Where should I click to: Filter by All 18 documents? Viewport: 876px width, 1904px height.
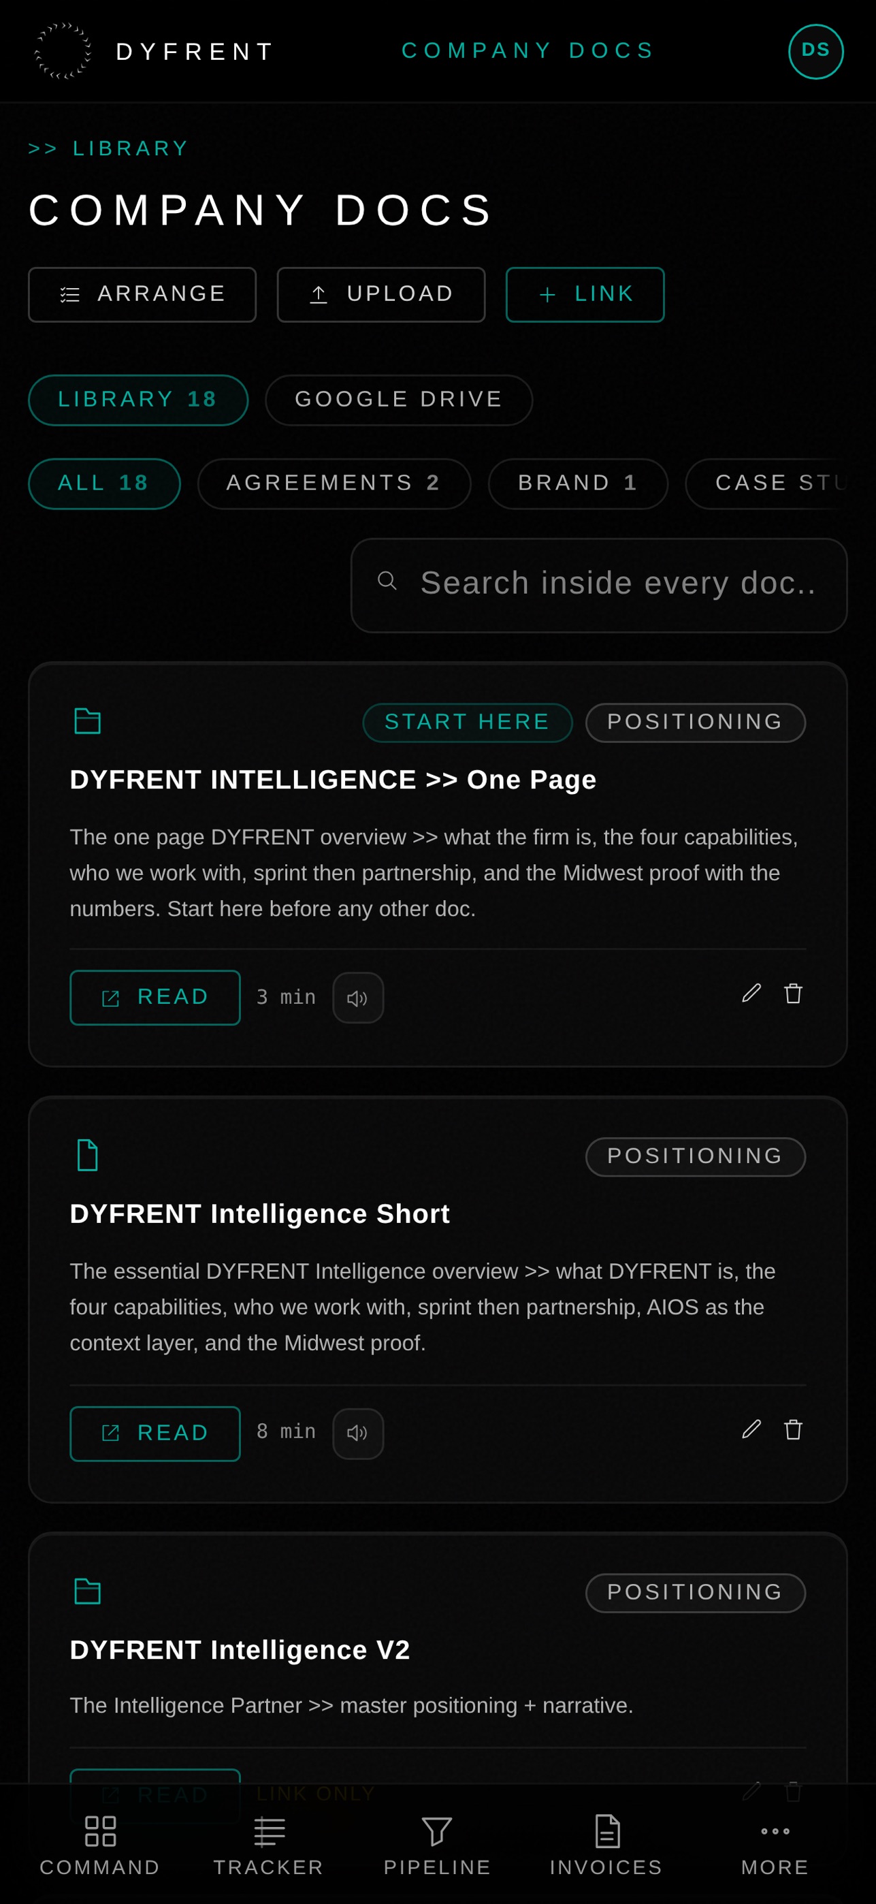[x=104, y=483]
